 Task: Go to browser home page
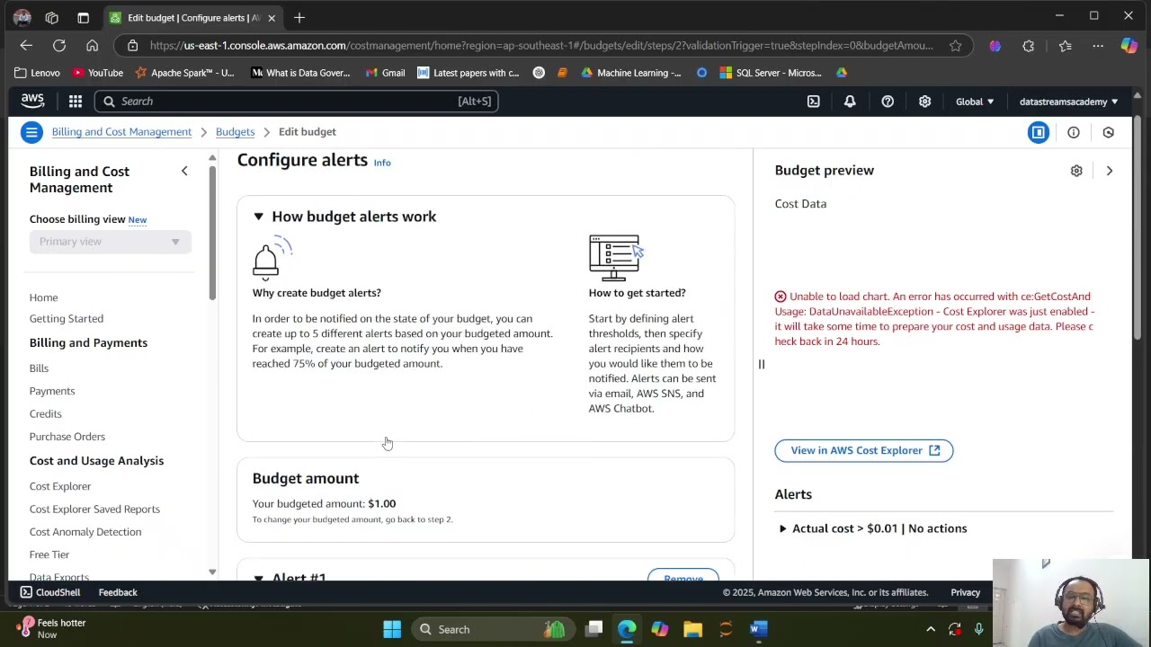point(92,46)
